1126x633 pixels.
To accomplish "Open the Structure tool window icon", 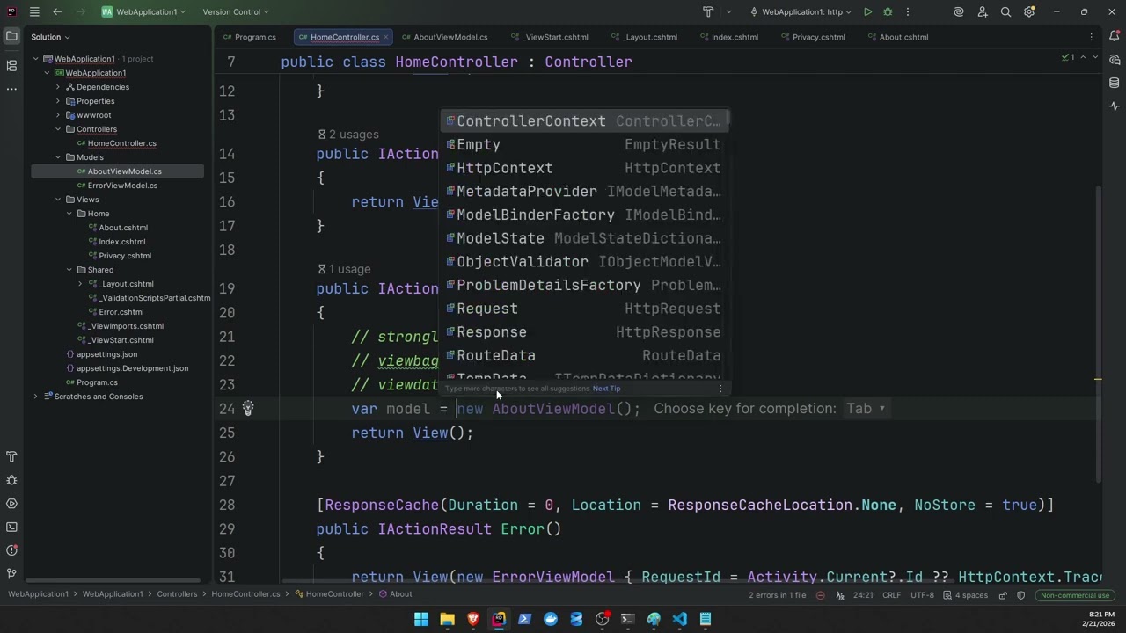I will tap(11, 66).
